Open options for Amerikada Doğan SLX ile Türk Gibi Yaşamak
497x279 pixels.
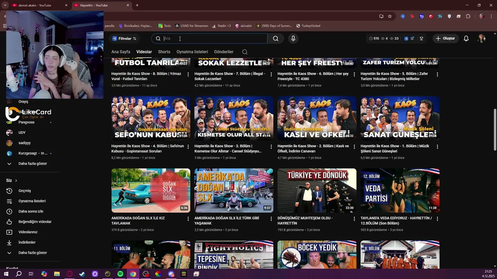271,219
